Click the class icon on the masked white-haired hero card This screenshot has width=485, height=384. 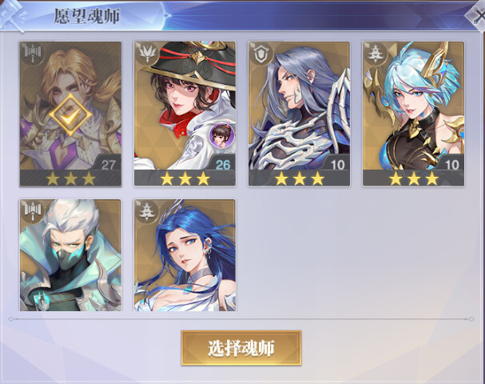33,211
